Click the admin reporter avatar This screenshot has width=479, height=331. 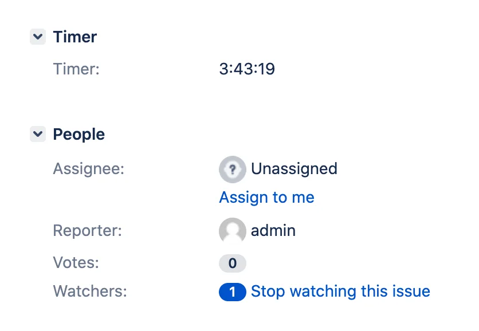(233, 231)
